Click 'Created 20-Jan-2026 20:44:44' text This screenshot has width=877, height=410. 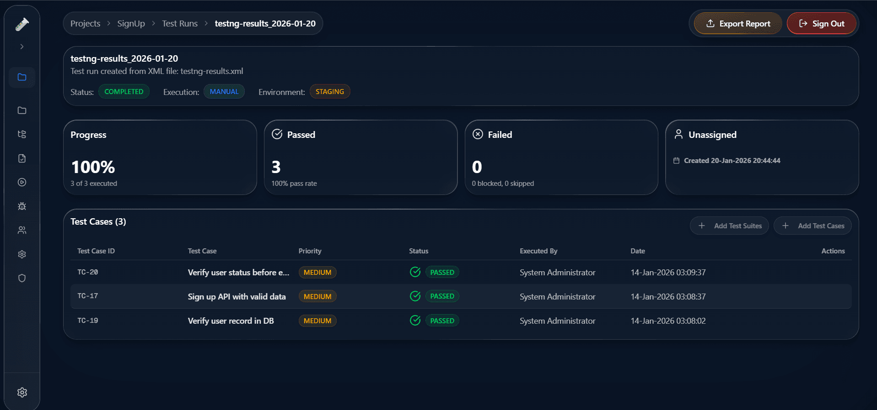pos(732,161)
